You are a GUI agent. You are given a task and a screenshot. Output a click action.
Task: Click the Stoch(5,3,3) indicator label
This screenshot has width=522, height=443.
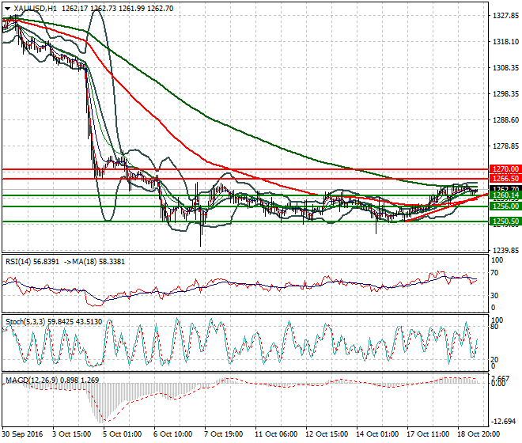[x=25, y=322]
